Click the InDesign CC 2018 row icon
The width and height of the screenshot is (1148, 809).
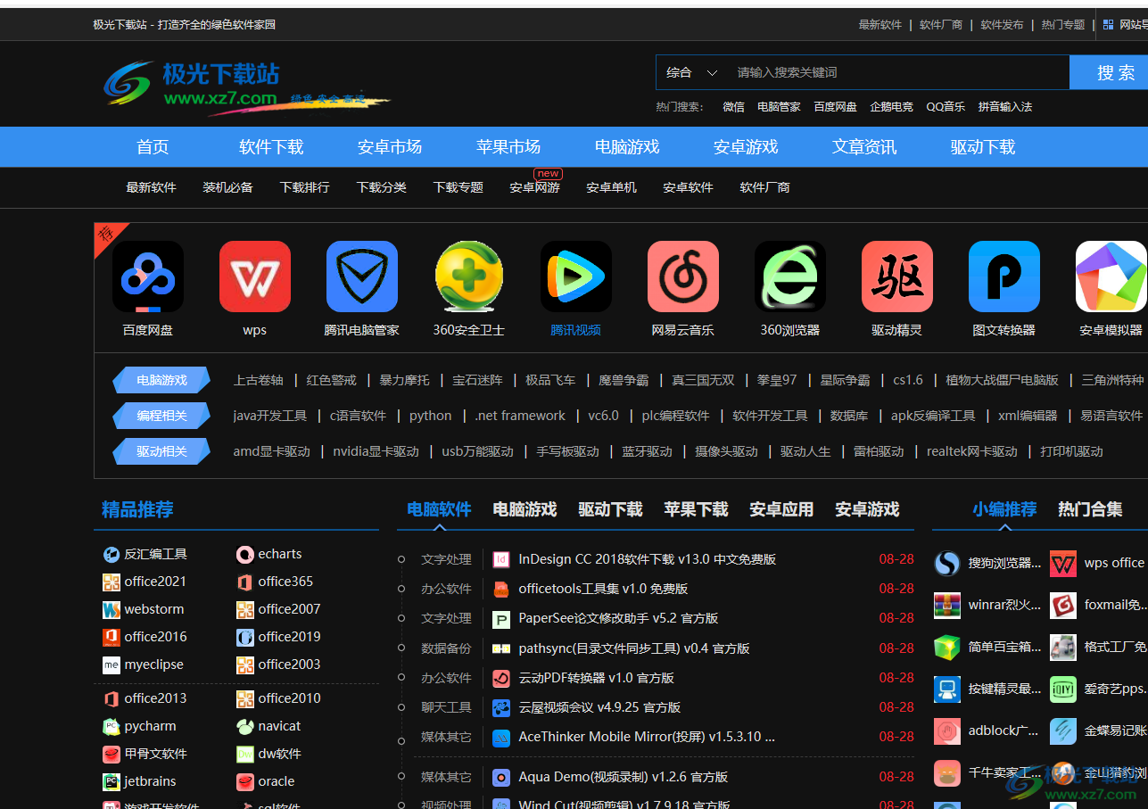coord(501,559)
